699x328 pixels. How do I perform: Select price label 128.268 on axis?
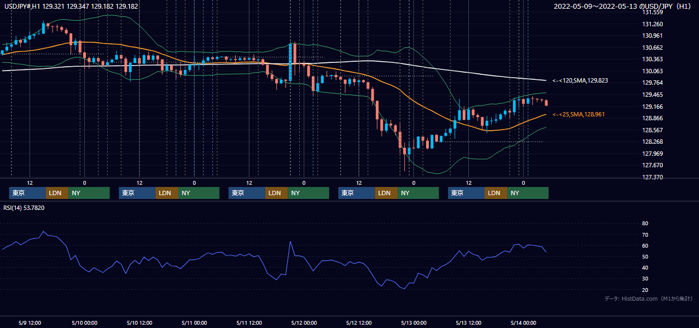[653, 142]
